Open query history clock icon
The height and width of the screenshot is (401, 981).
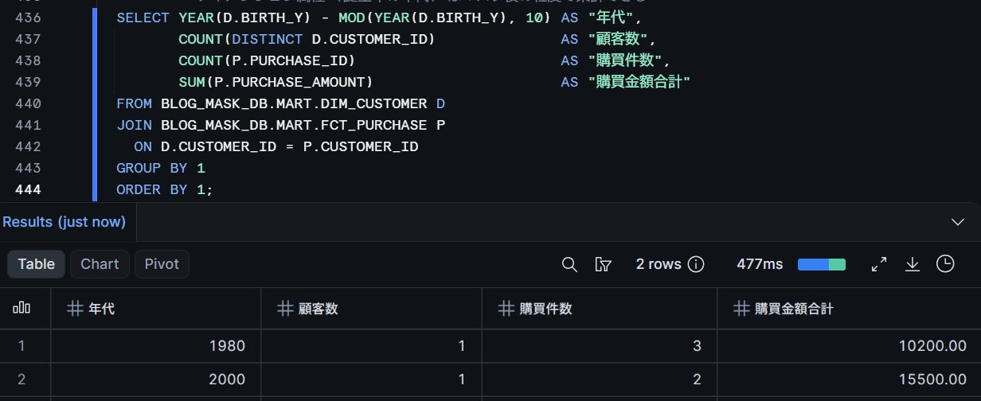tap(945, 264)
